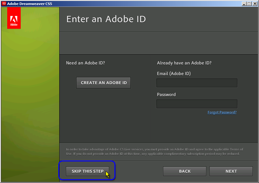
Task: Go back with the BACK button
Action: tap(185, 171)
